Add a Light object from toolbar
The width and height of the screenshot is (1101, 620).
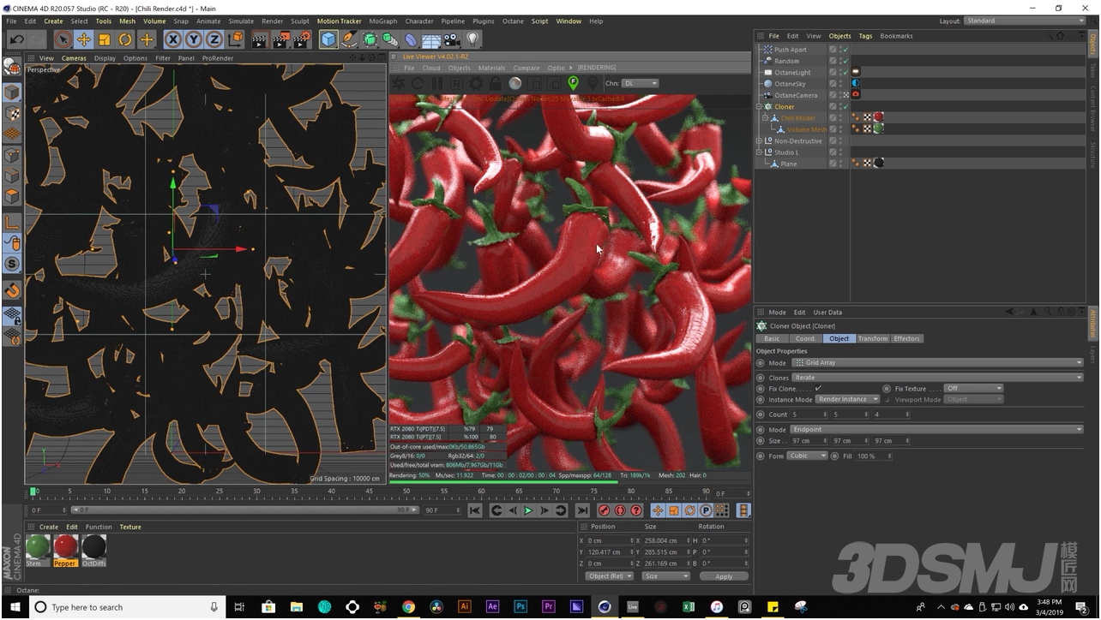tap(472, 39)
